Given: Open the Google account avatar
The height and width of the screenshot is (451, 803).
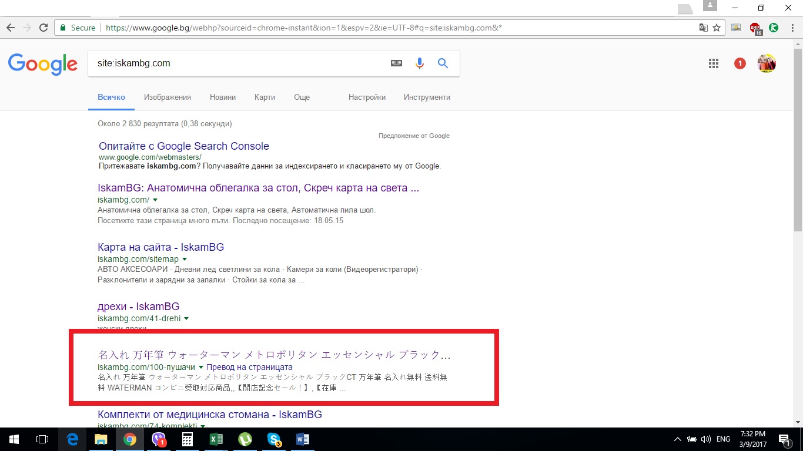Looking at the screenshot, I should [x=767, y=63].
